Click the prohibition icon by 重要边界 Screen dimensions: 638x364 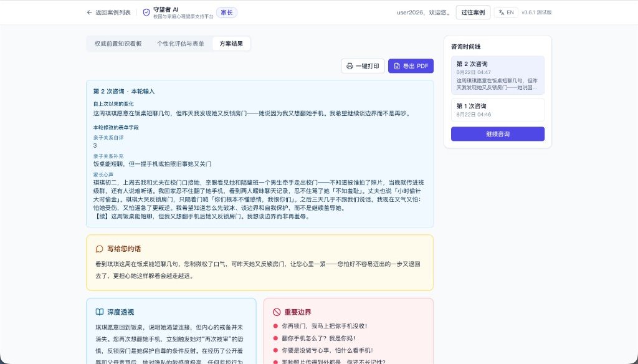(277, 312)
